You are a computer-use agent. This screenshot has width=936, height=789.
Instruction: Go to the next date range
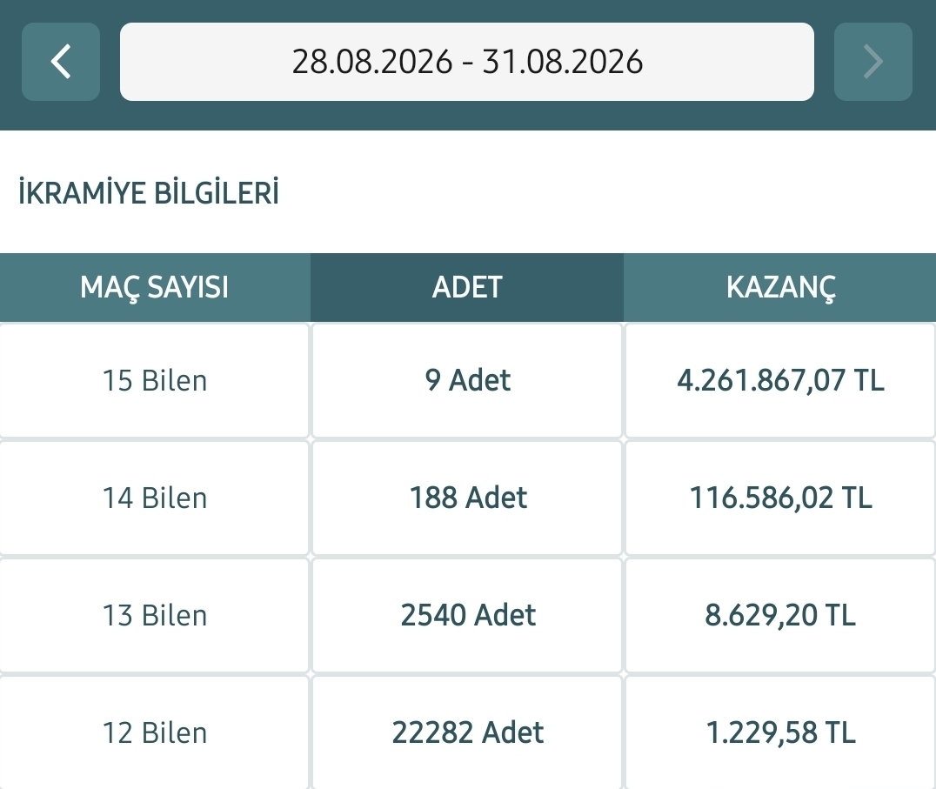point(872,62)
